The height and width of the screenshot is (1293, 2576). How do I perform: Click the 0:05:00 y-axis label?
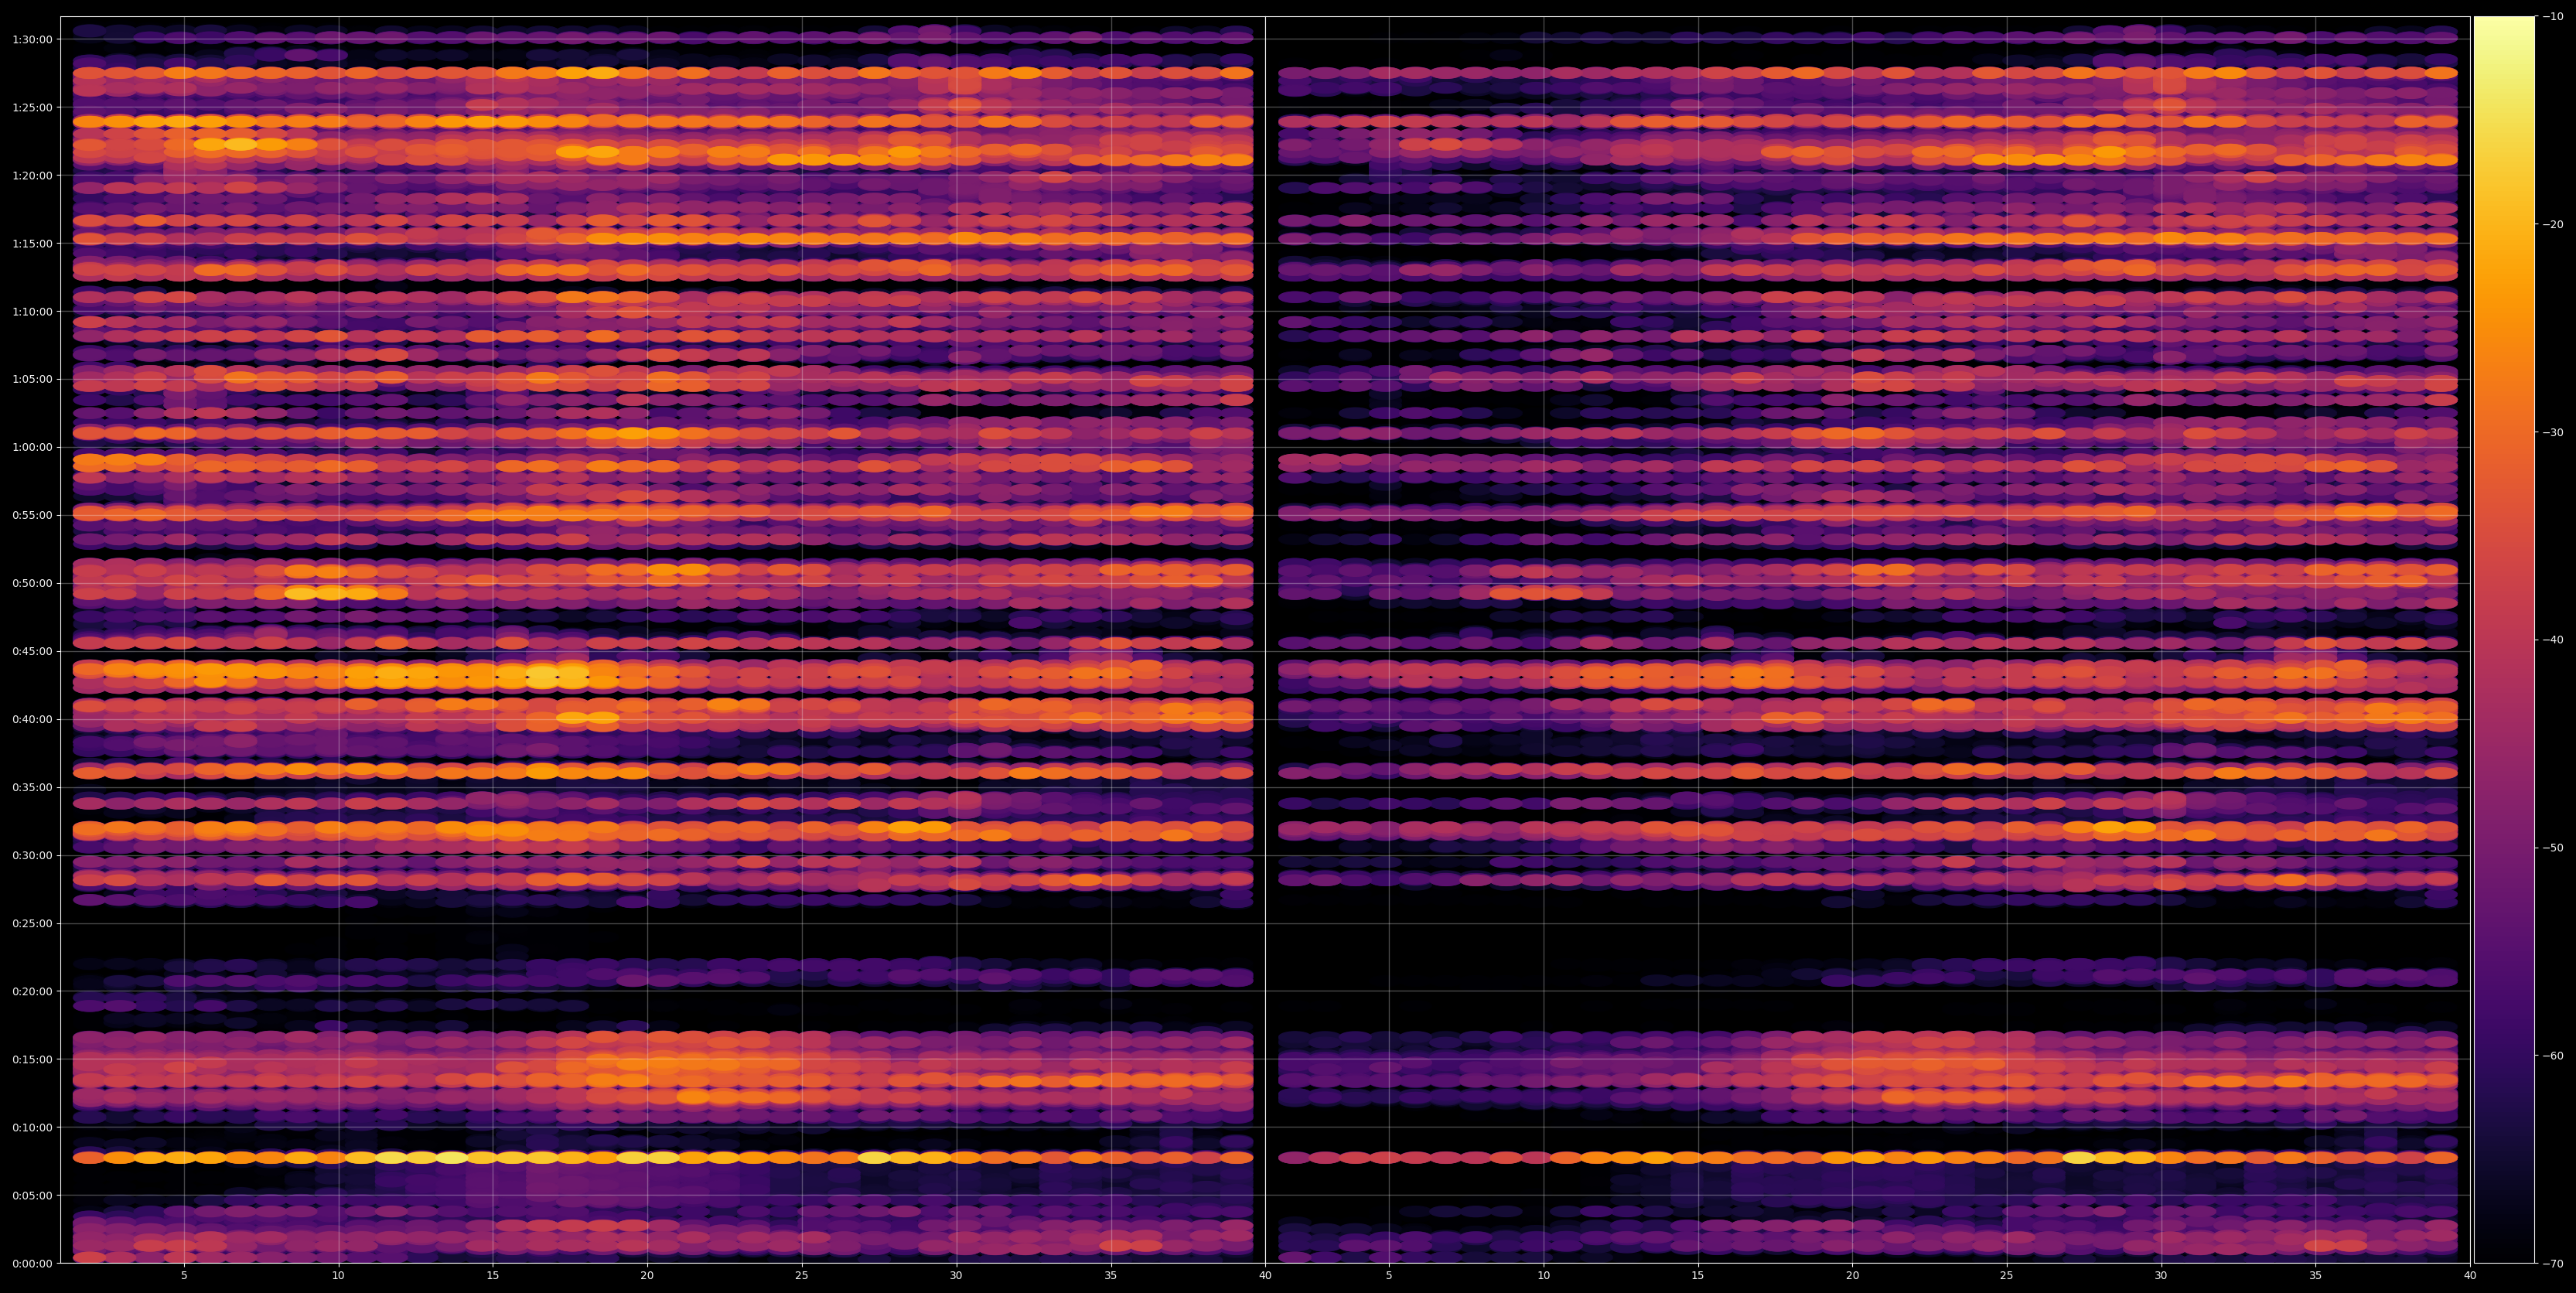(x=32, y=1195)
